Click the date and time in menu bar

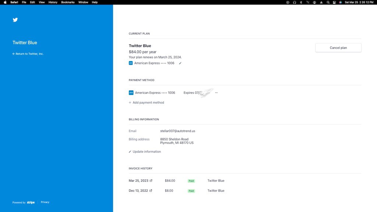coord(359,2)
